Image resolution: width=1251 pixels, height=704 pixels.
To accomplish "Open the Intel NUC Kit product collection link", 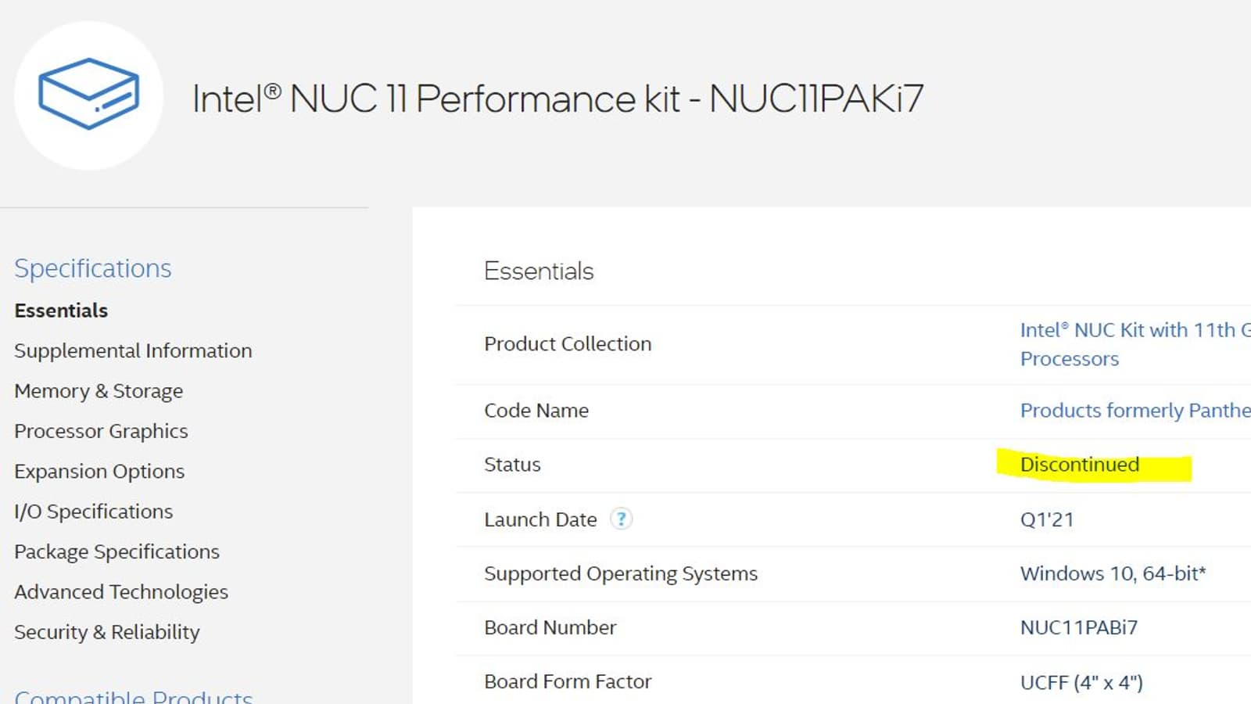I will click(1127, 331).
